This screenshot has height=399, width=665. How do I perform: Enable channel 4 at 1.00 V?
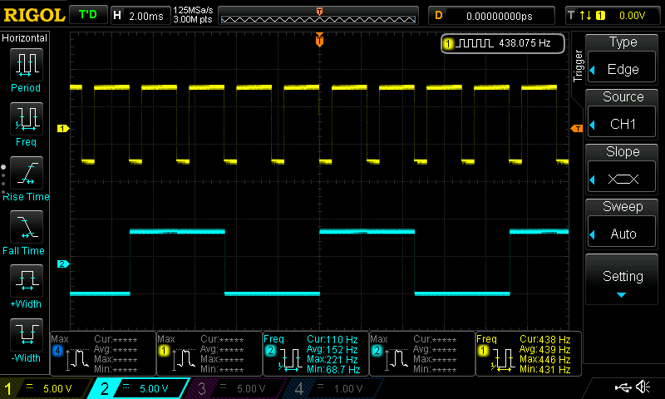point(332,388)
